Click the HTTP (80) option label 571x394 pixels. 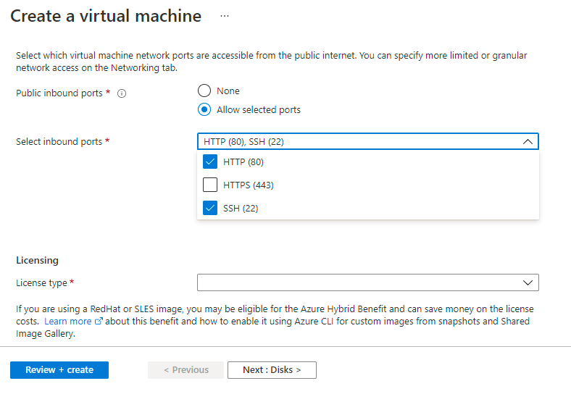pyautogui.click(x=243, y=162)
